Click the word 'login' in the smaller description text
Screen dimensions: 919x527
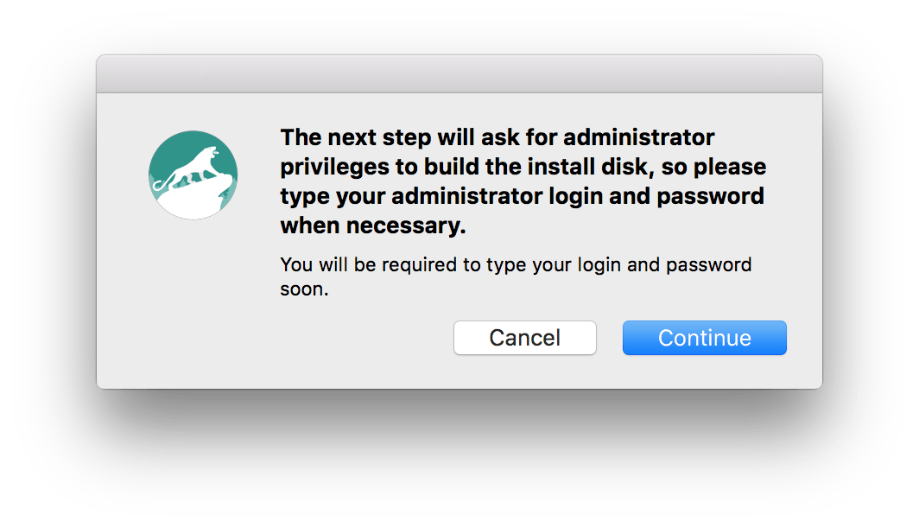pyautogui.click(x=599, y=265)
